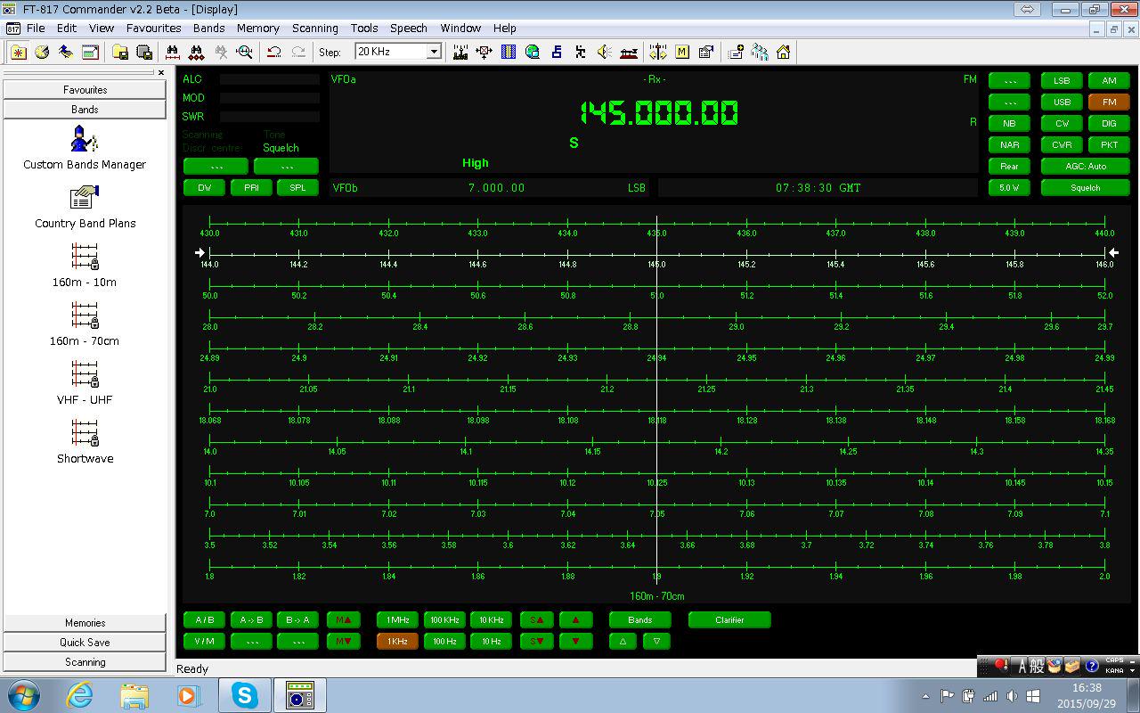Switch mode to USB
1140x713 pixels.
point(1062,102)
